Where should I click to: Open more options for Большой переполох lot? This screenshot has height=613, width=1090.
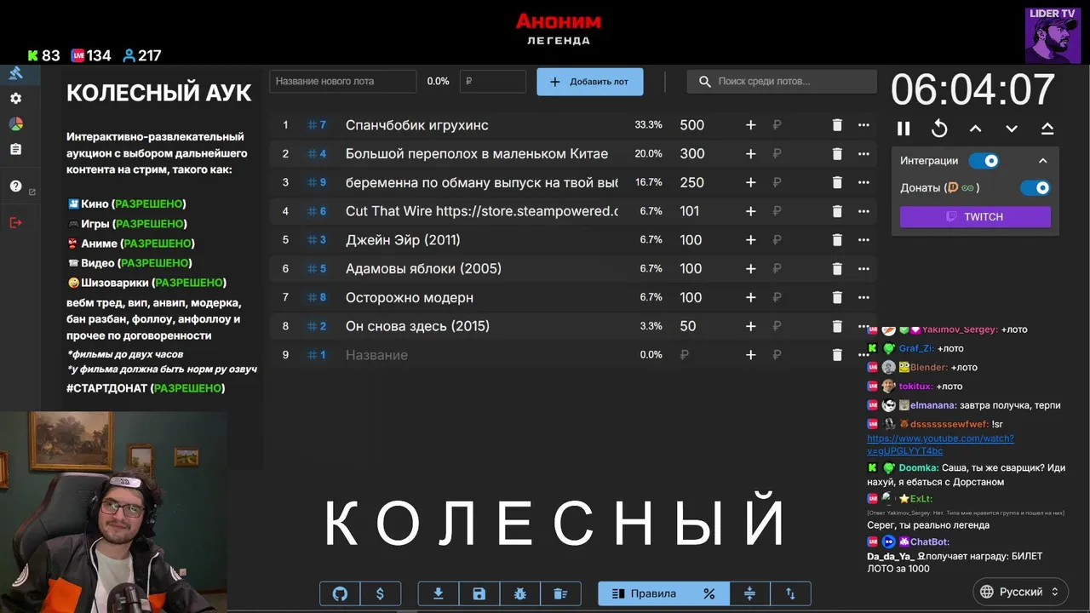(863, 154)
